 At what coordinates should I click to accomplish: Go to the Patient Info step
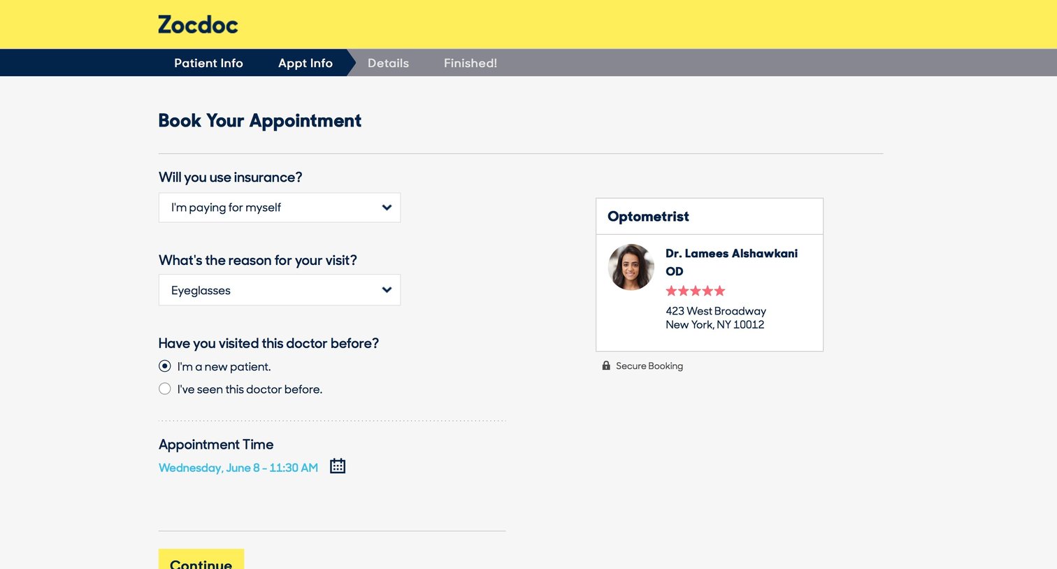[208, 63]
